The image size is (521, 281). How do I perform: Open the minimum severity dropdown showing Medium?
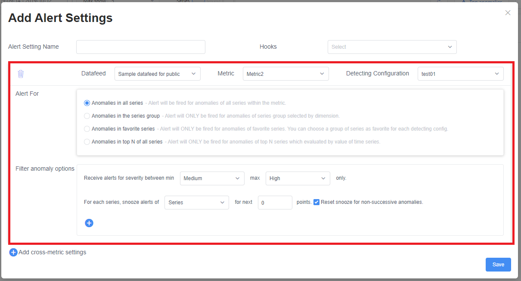click(212, 178)
